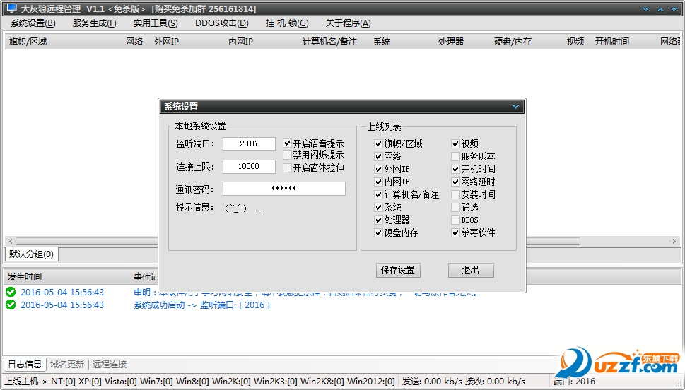Image resolution: width=685 pixels, height=390 pixels.
Task: Toggle the 外网IP checkbox
Action: point(378,169)
